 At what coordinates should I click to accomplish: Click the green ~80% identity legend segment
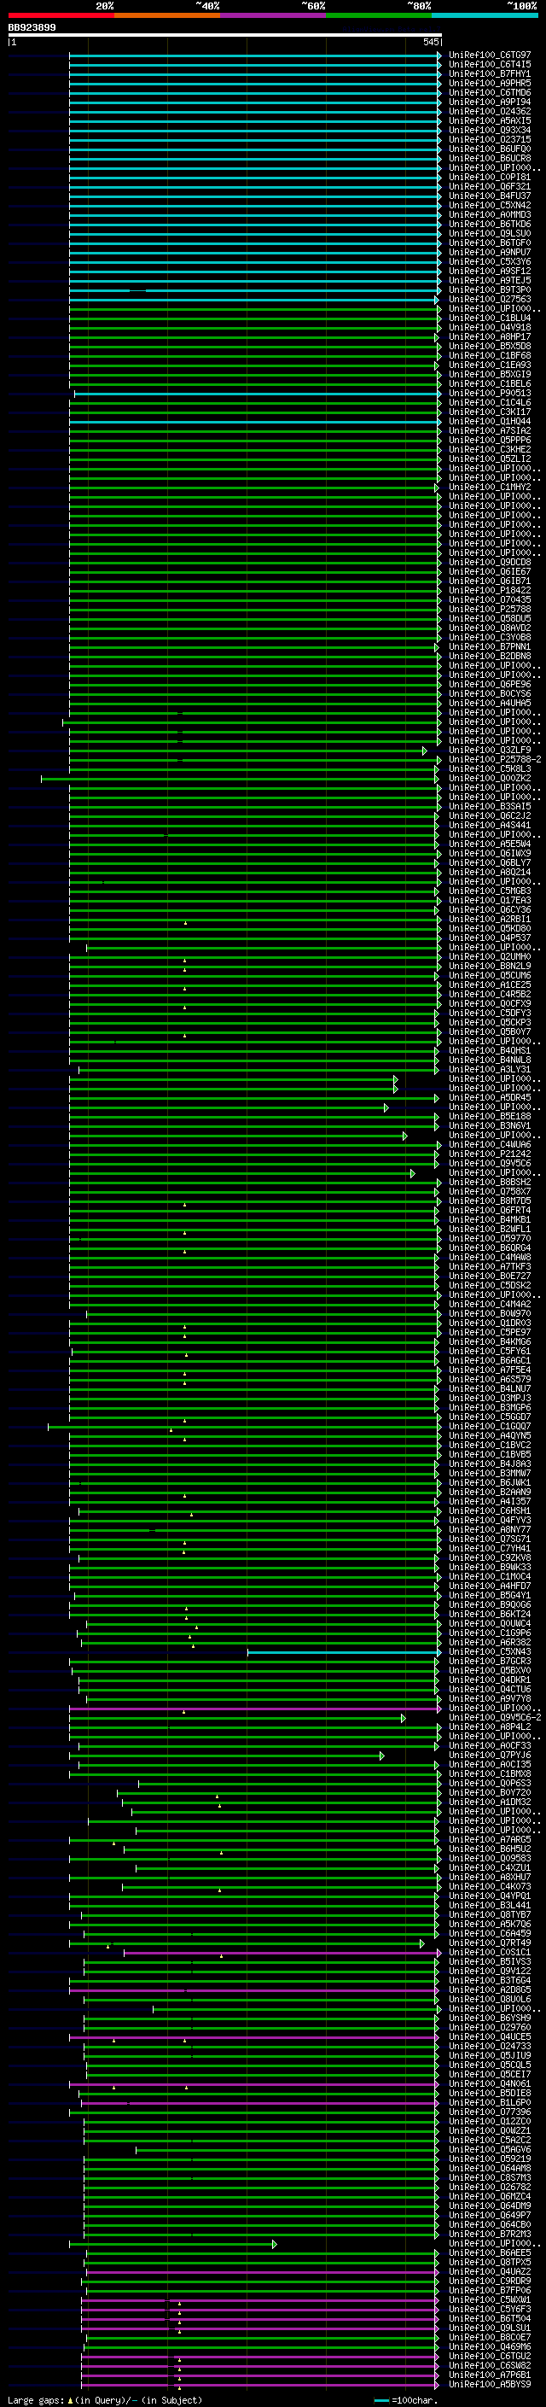tap(379, 15)
